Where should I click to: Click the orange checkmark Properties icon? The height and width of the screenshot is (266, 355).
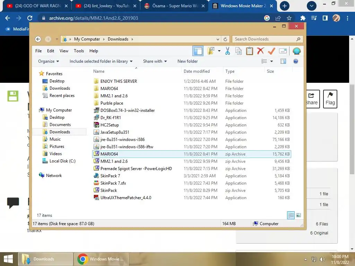coord(271,51)
